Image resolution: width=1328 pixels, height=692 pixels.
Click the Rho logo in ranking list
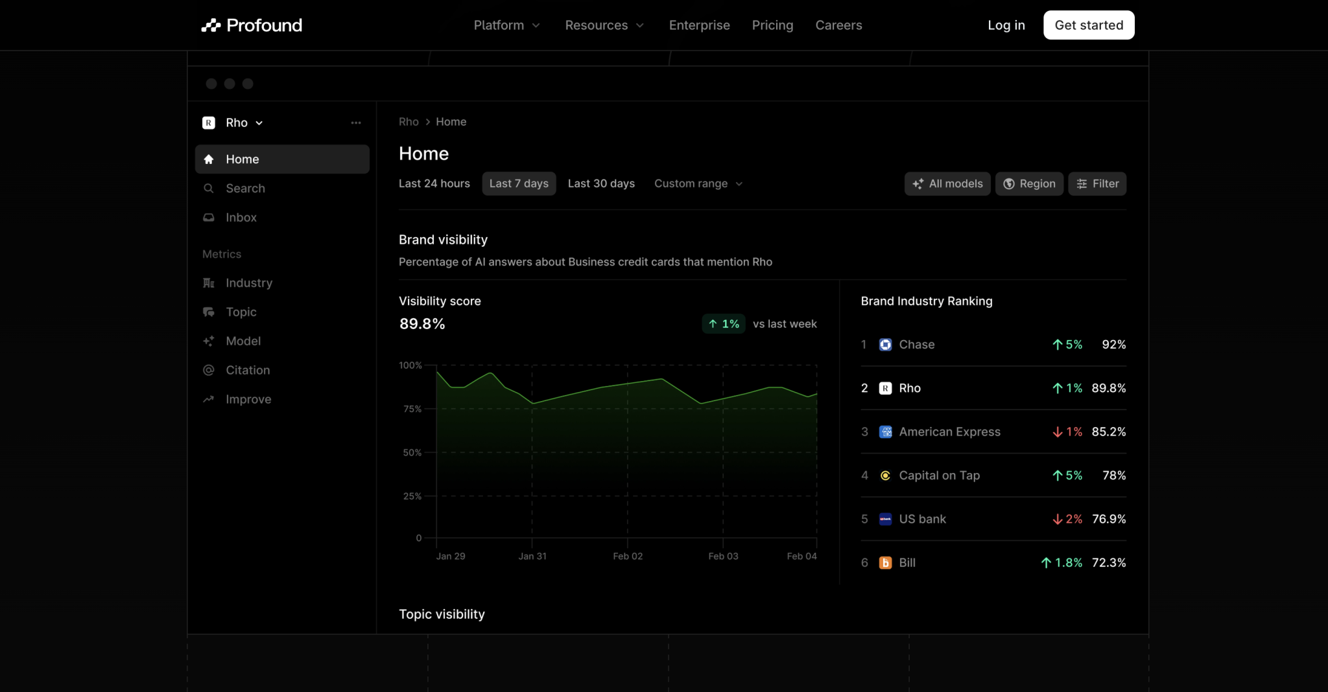tap(885, 388)
